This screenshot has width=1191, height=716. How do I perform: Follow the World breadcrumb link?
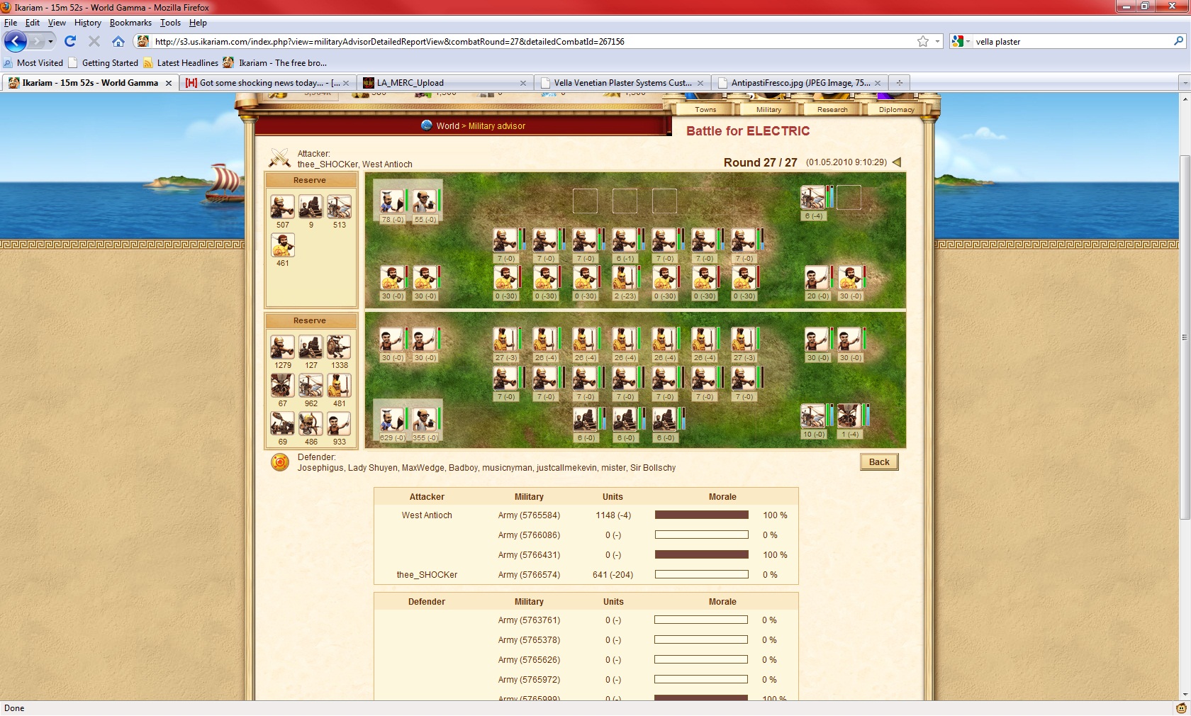pos(447,126)
